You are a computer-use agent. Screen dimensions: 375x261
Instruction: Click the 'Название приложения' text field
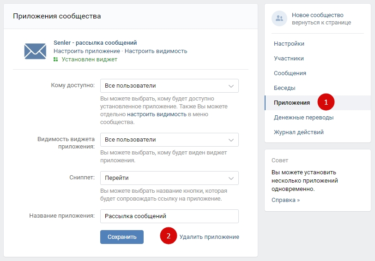(169, 216)
